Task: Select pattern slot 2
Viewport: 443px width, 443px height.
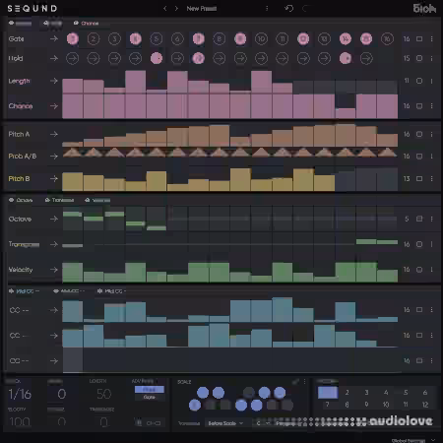Action: 347,393
